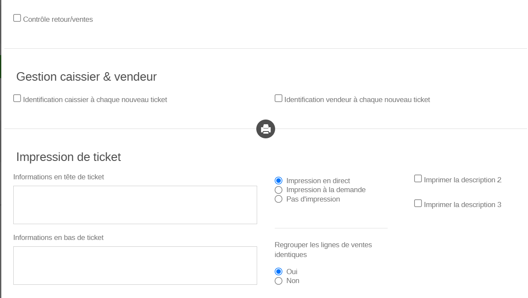Image resolution: width=528 pixels, height=298 pixels.
Task: Enable Imprimer la description 2 checkbox
Action: click(418, 179)
